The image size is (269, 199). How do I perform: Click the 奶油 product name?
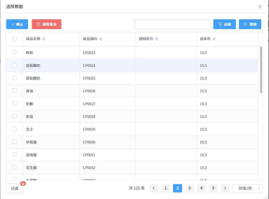pyautogui.click(x=29, y=116)
